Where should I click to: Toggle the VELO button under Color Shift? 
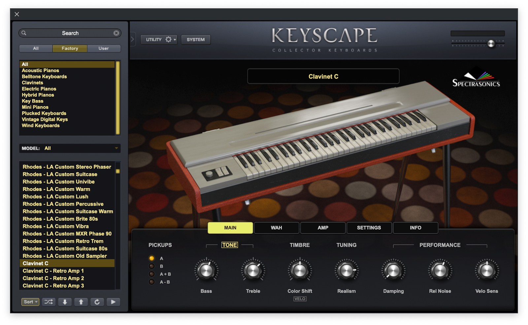[x=300, y=299]
